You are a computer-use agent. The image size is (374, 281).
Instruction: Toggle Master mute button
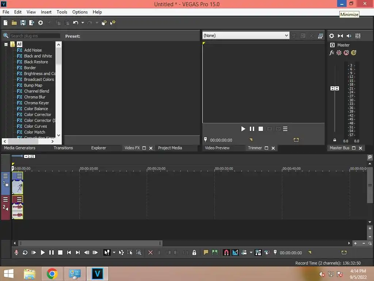[346, 53]
